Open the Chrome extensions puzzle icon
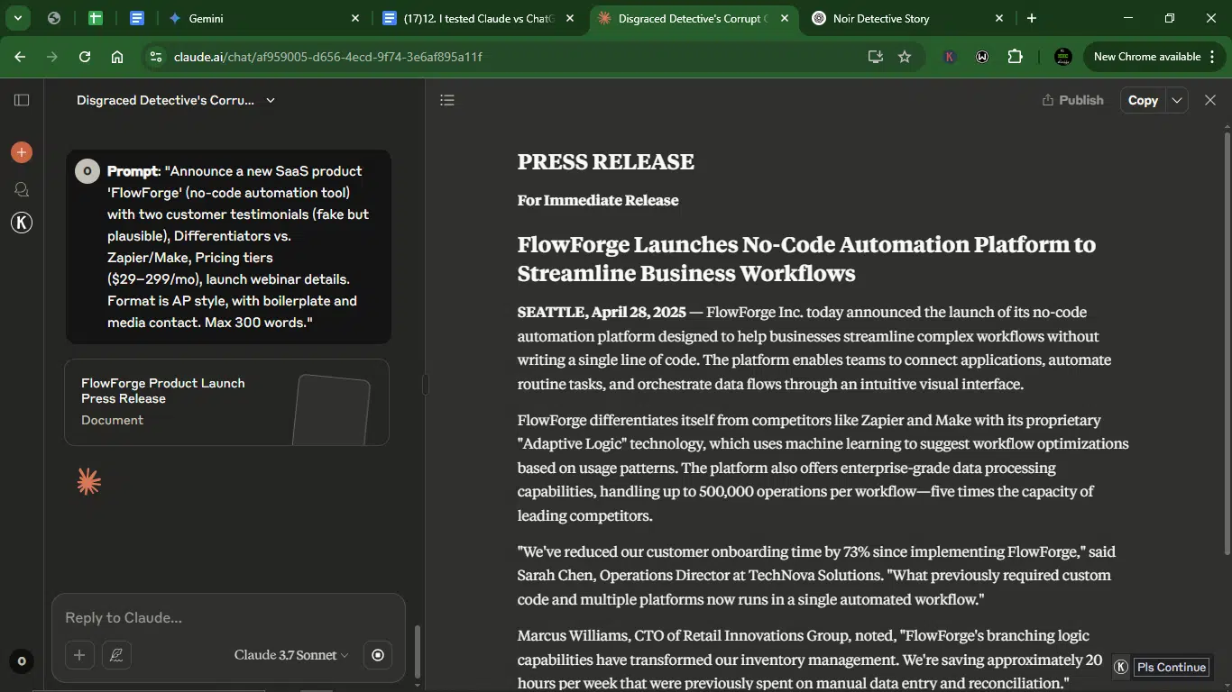Image resolution: width=1232 pixels, height=692 pixels. (x=1015, y=57)
